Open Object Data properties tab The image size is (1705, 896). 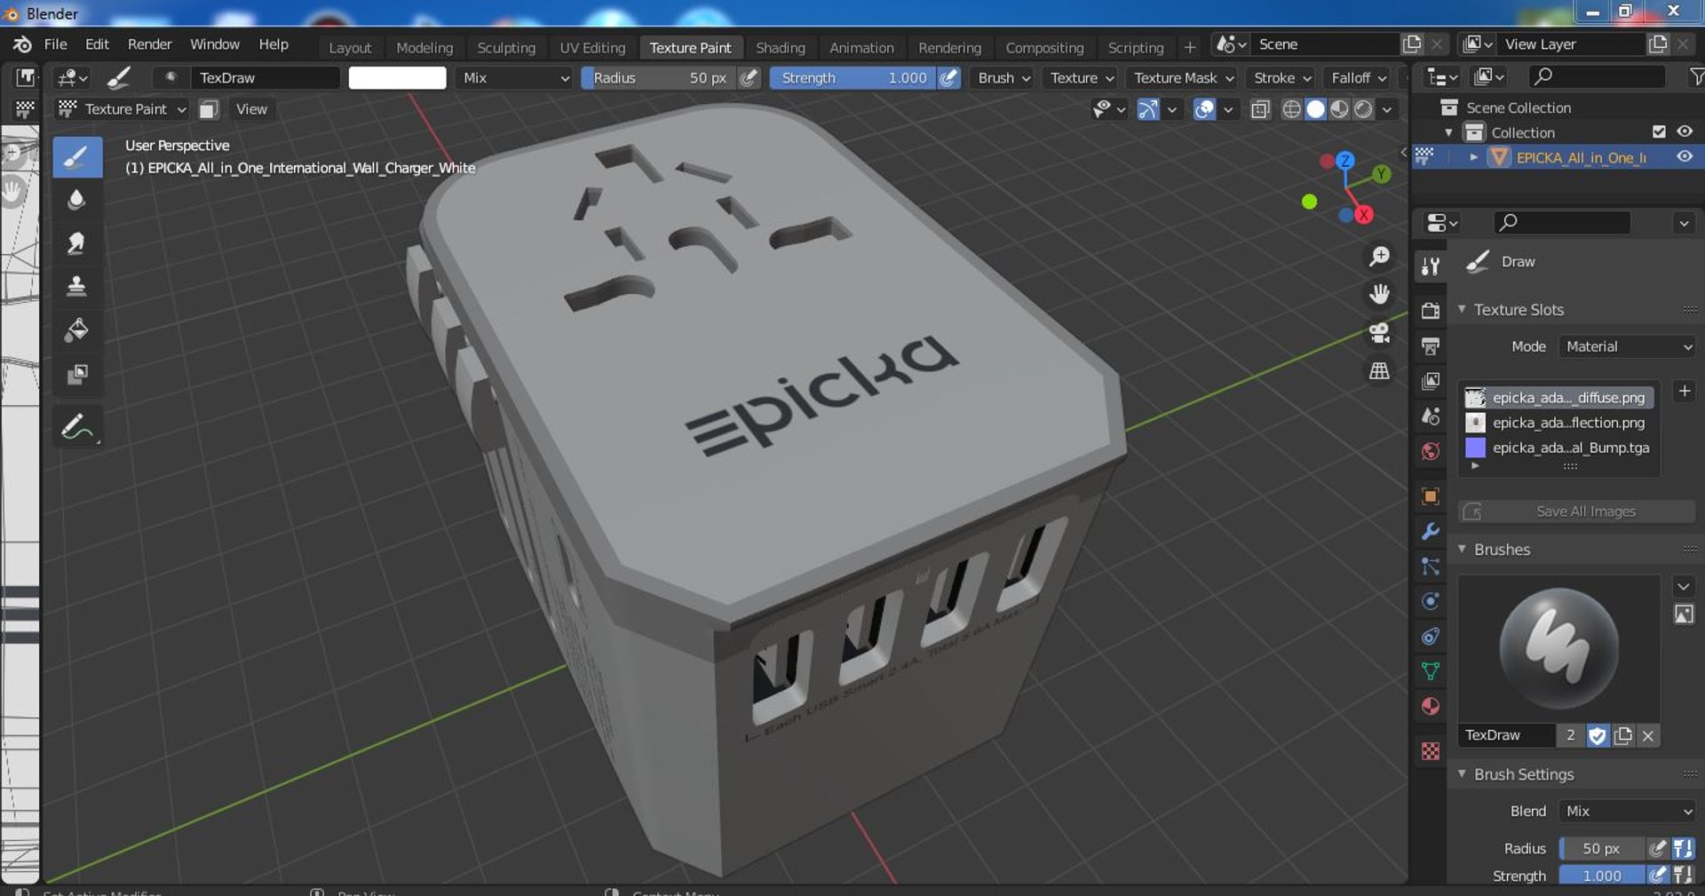pos(1430,671)
